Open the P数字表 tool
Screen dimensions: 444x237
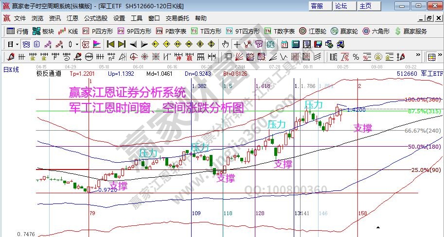click(x=171, y=31)
